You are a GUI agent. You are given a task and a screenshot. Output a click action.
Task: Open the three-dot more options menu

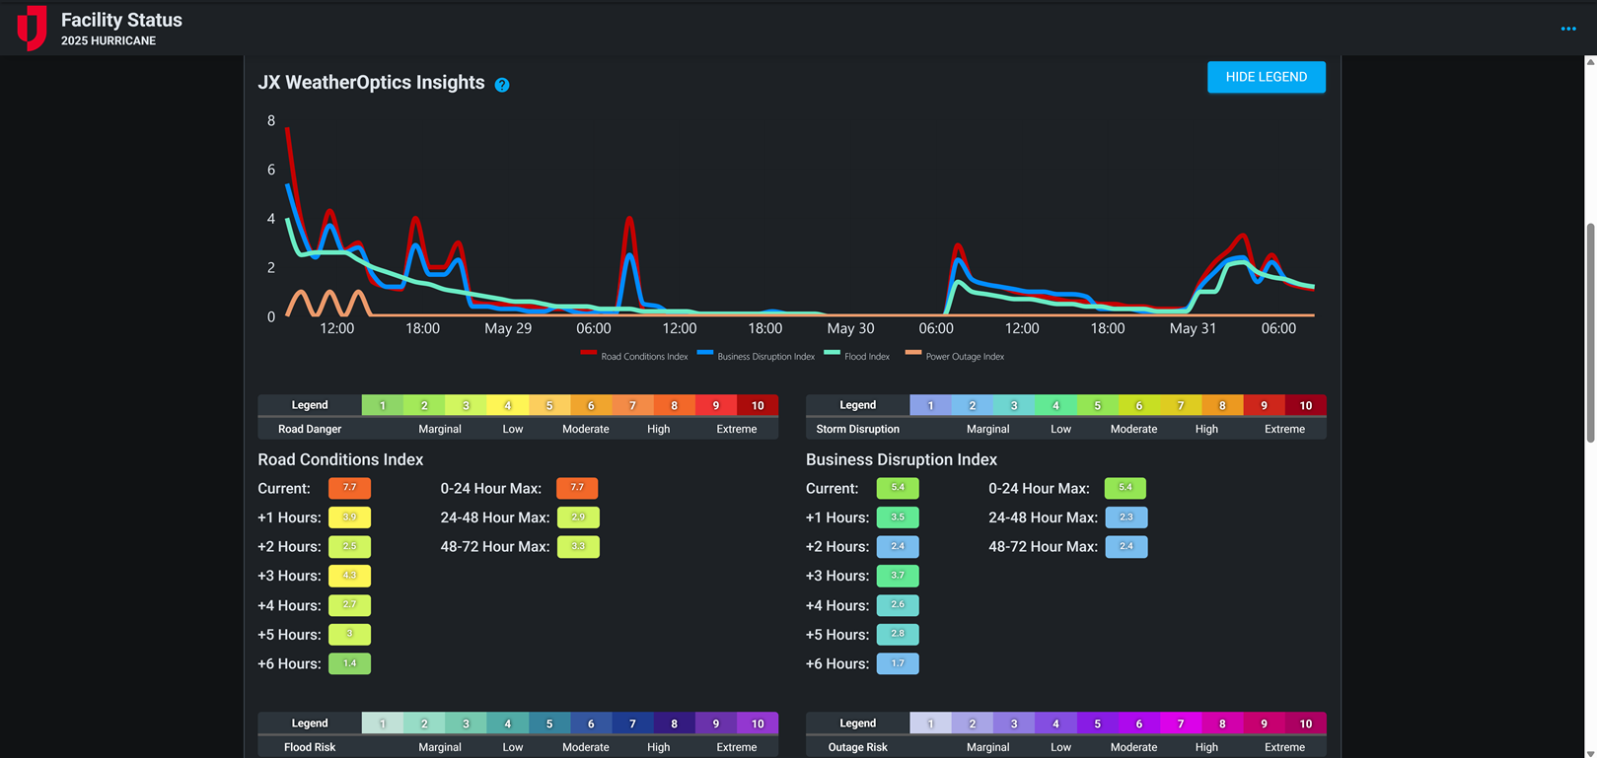(x=1567, y=29)
